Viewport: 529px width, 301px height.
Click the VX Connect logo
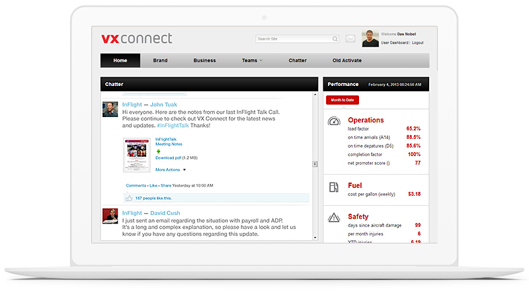[x=136, y=38]
